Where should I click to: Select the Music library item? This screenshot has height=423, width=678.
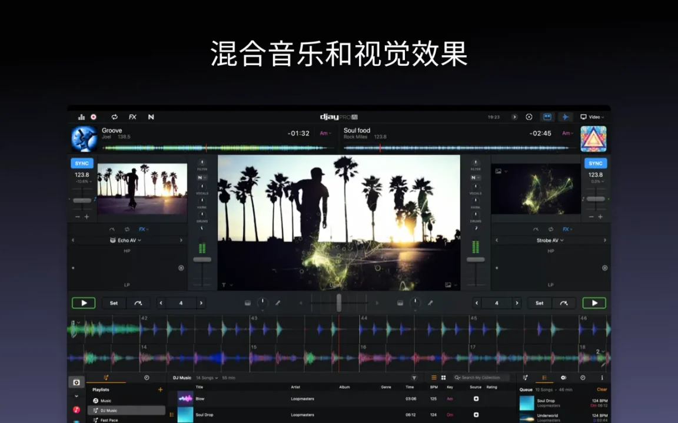point(127,401)
